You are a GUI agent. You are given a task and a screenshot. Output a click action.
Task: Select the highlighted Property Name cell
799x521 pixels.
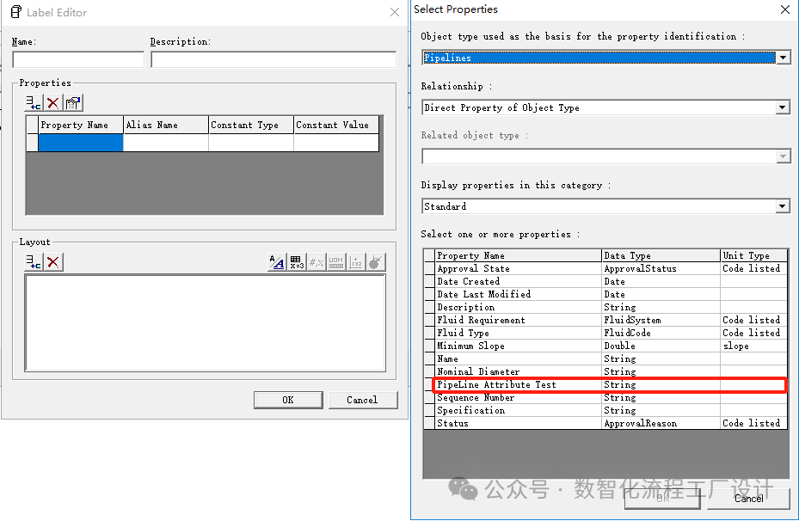(81, 143)
